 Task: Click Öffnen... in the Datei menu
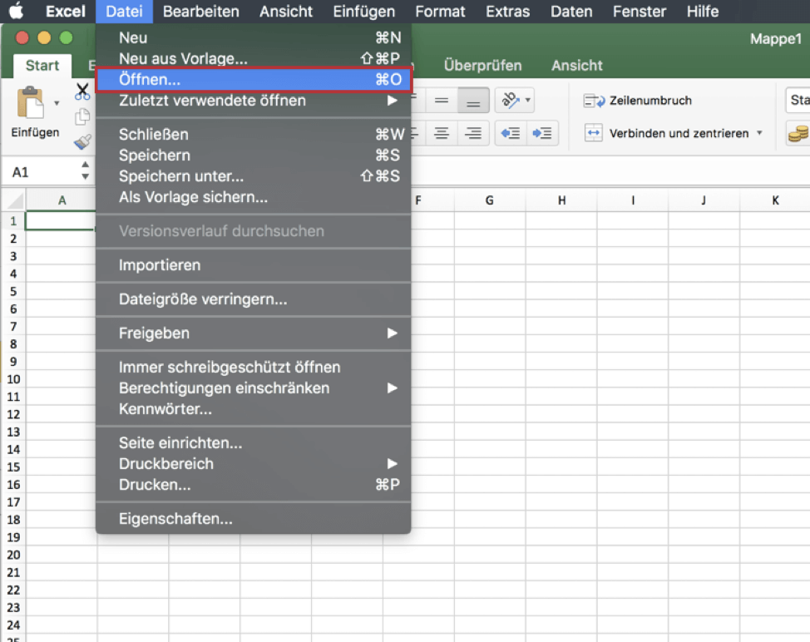[253, 80]
